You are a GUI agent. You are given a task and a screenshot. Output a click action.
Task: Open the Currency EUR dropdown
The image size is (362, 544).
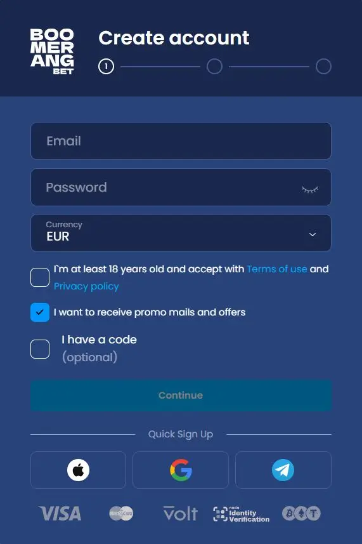coord(181,233)
